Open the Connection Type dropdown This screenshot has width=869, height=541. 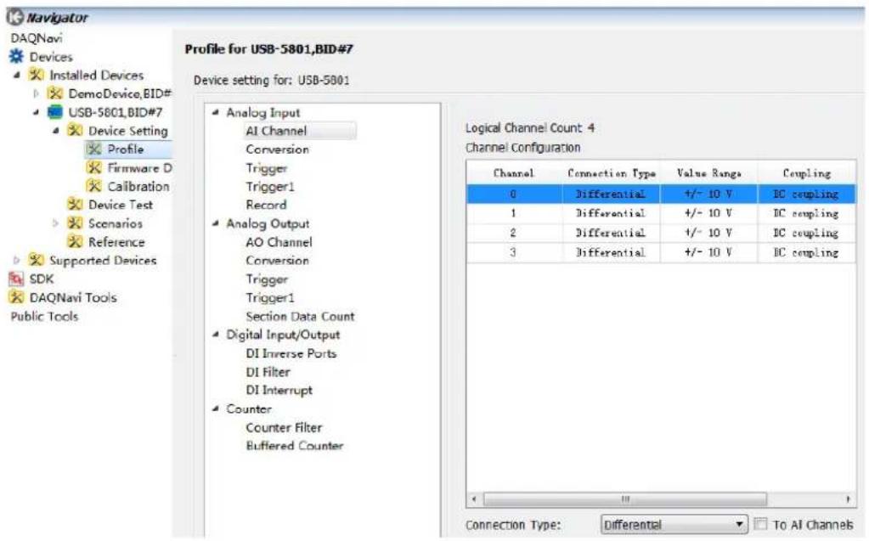pos(674,524)
